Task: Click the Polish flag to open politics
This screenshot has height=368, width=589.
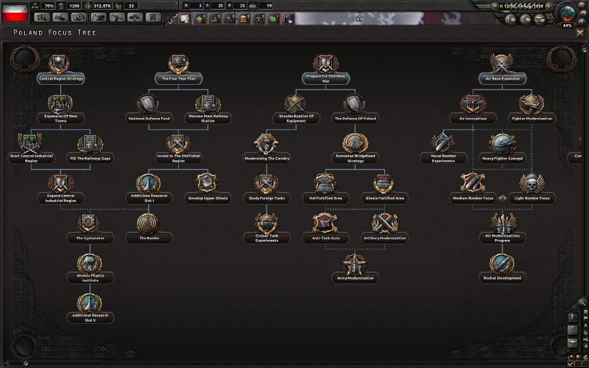Action: coord(15,13)
